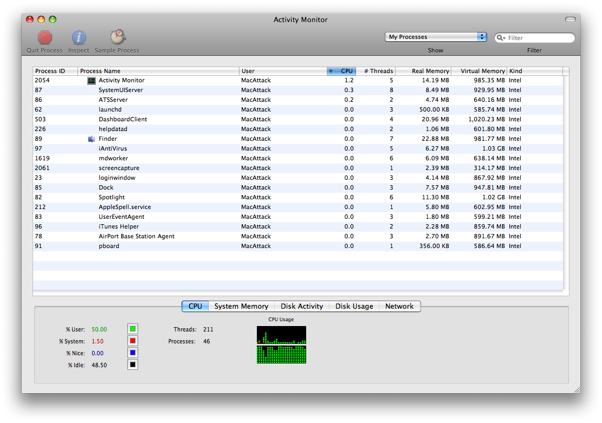Switch to System Memory tab
This screenshot has height=423, width=602.
[x=242, y=307]
